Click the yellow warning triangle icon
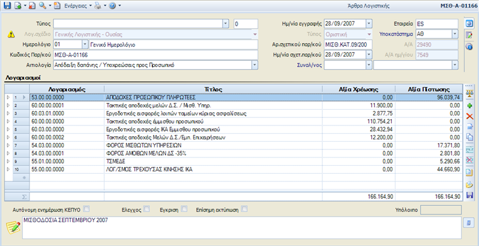The width and height of the screenshot is (479, 246). pyautogui.click(x=11, y=35)
